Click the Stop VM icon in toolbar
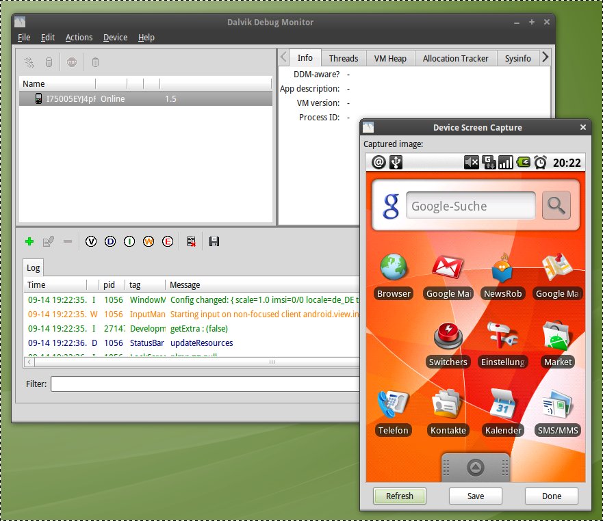The image size is (603, 521). point(72,62)
